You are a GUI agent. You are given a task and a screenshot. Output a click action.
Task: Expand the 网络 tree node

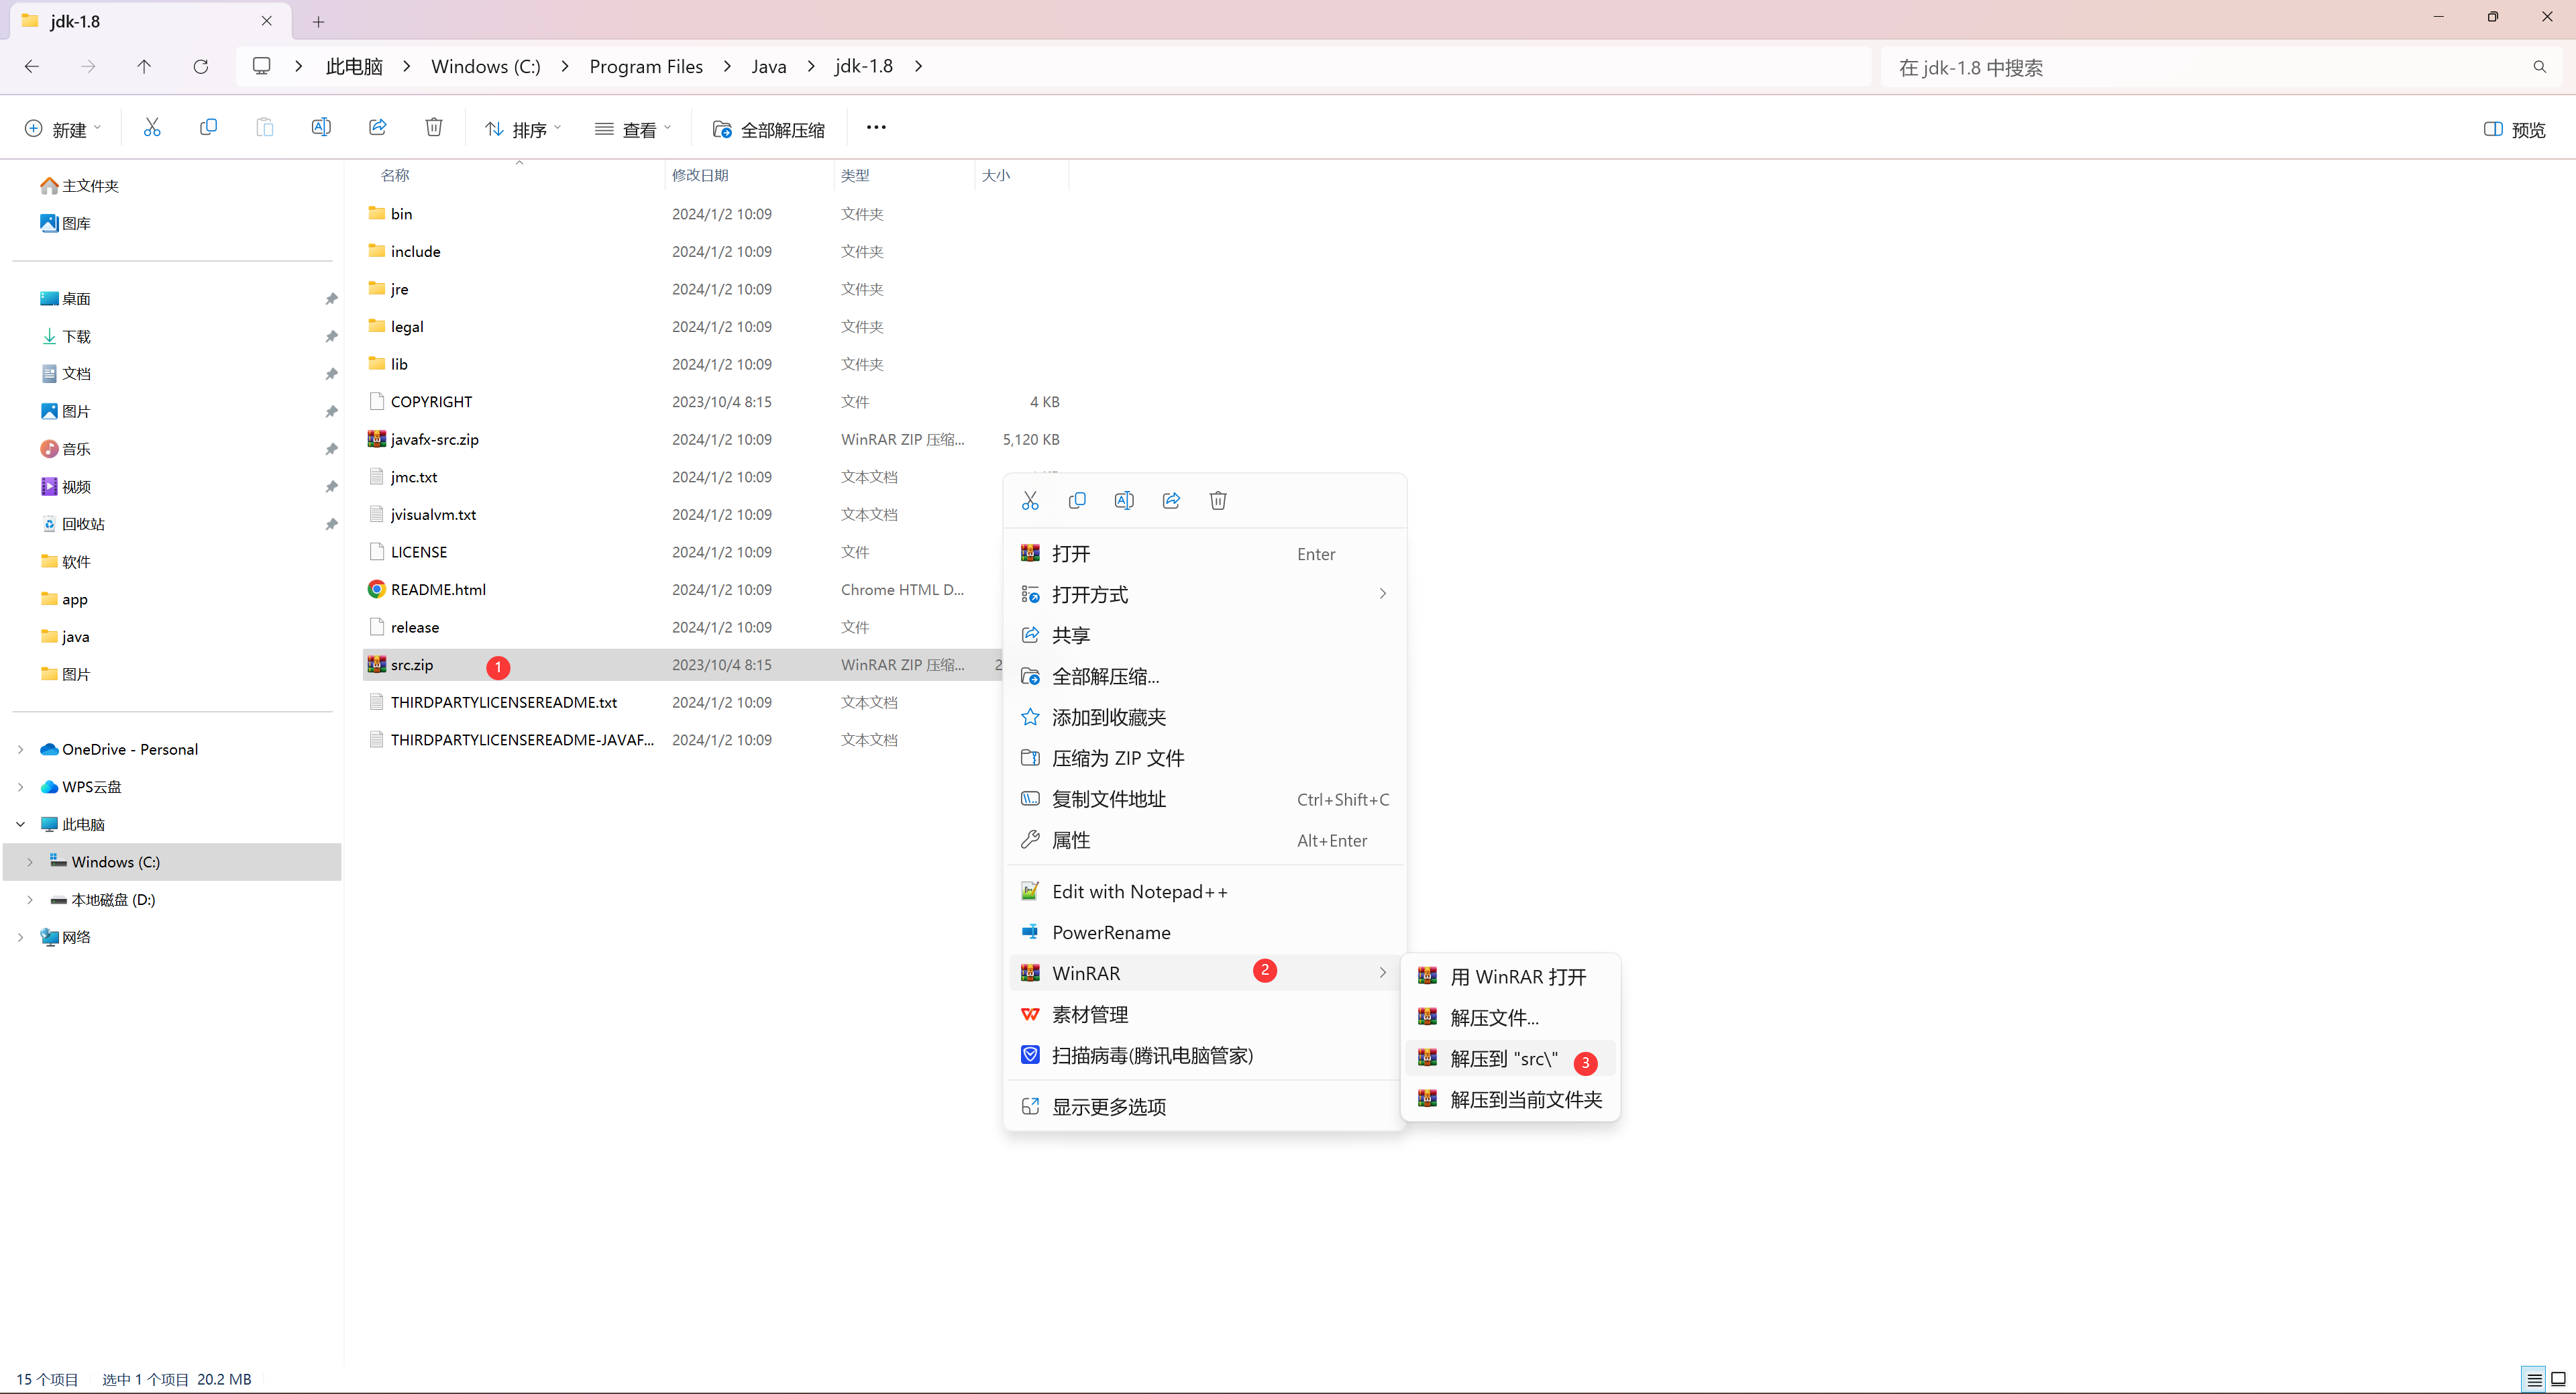coord(20,937)
